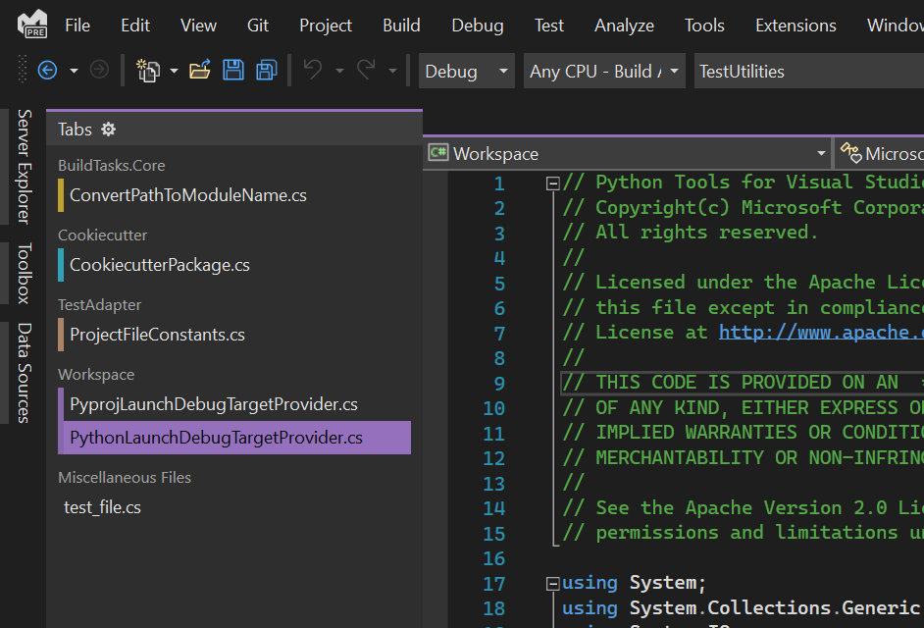This screenshot has height=628, width=924.
Task: Follow the apache.org license link
Action: [820, 333]
